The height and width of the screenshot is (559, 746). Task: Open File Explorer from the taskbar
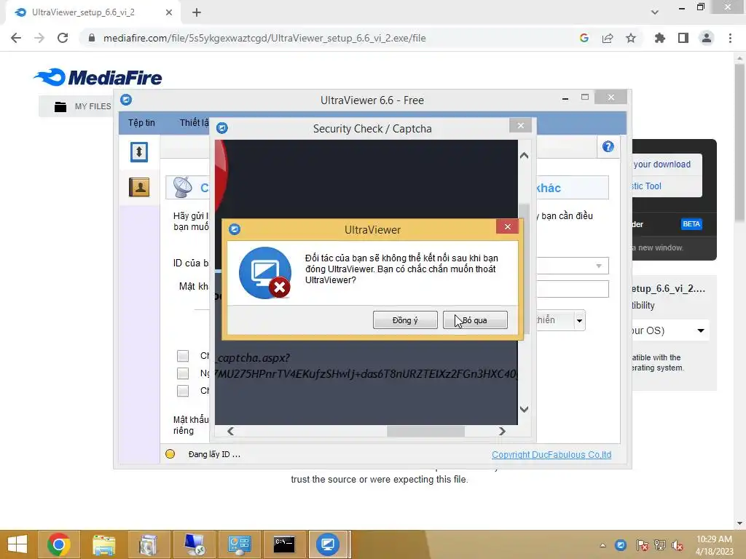click(103, 544)
